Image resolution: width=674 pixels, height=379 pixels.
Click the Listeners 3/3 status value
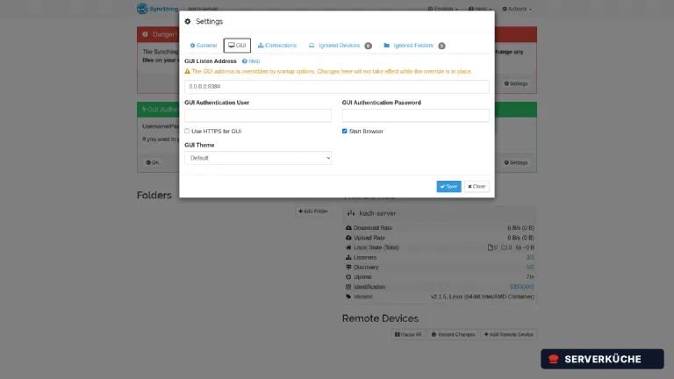point(530,257)
